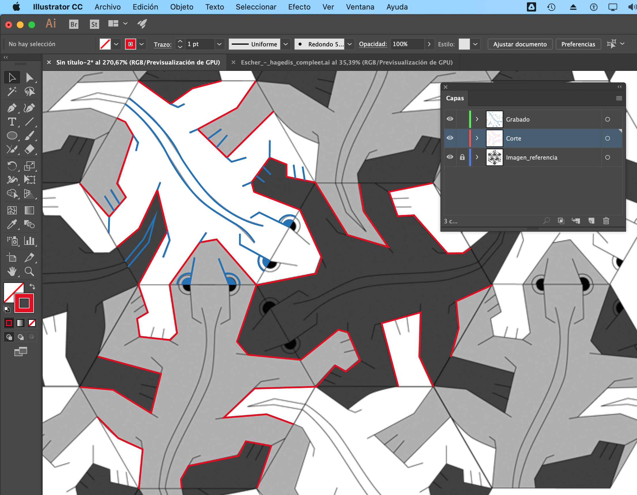Open the stroke weight dropdown
Viewport: 637px width, 495px height.
219,44
